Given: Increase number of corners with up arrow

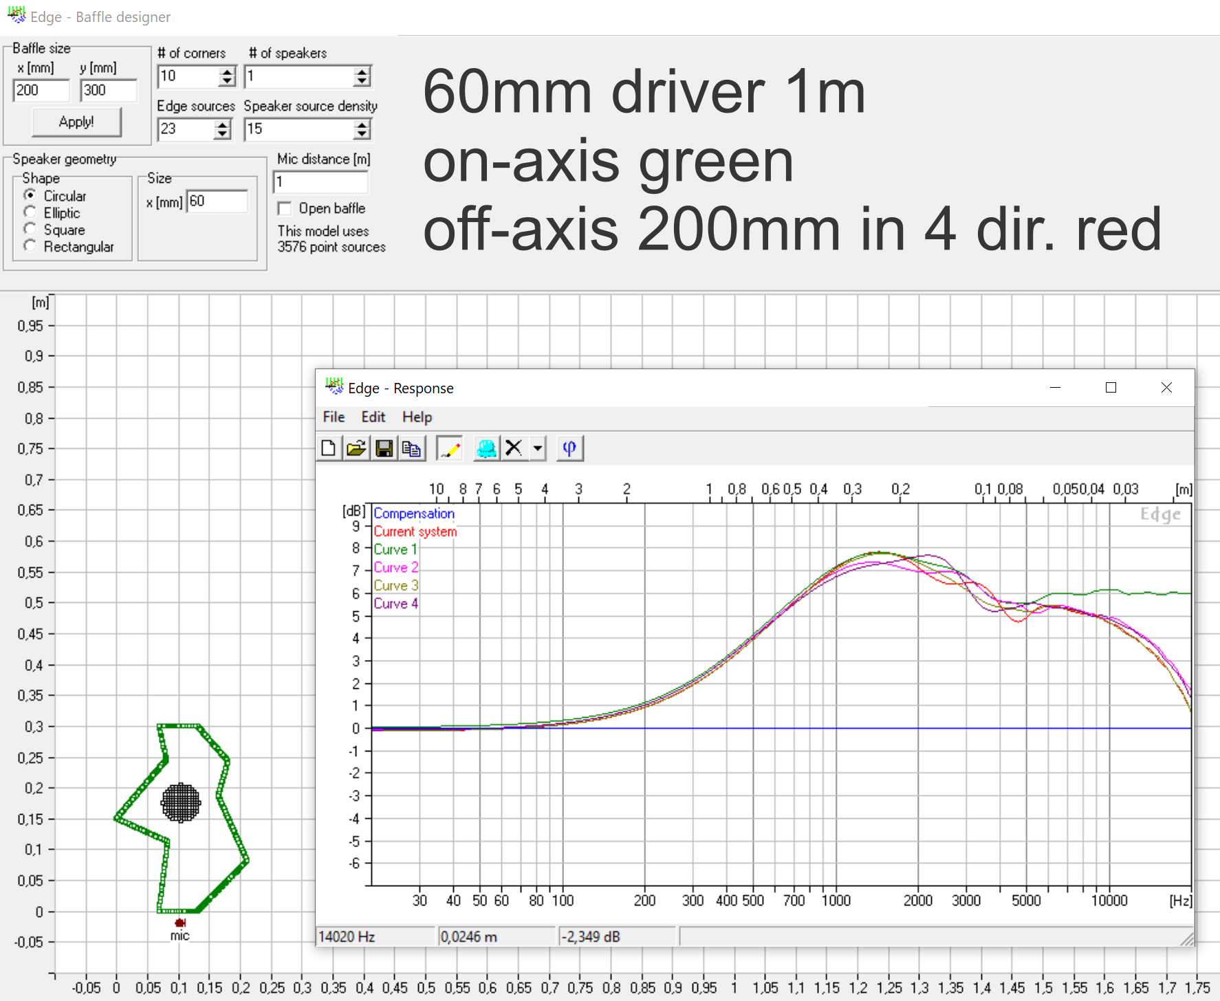Looking at the screenshot, I should (x=227, y=71).
